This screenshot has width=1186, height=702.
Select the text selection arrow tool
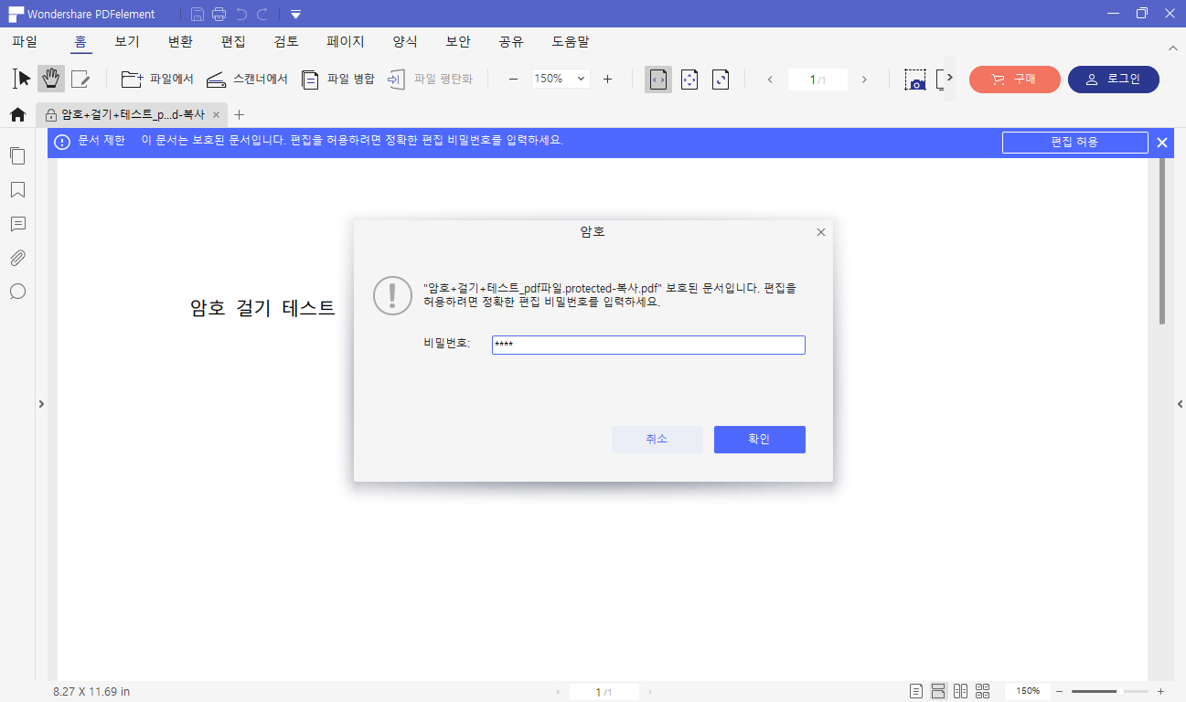[x=22, y=79]
